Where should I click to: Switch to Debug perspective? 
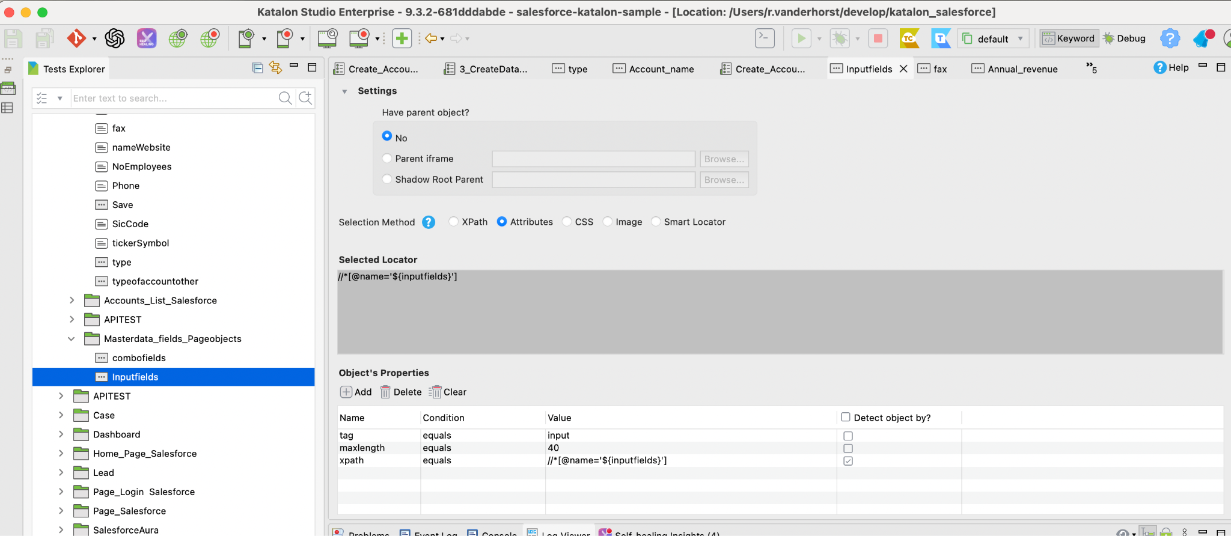tap(1124, 38)
